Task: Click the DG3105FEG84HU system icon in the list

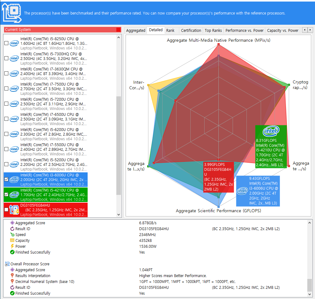Action: click(x=14, y=210)
